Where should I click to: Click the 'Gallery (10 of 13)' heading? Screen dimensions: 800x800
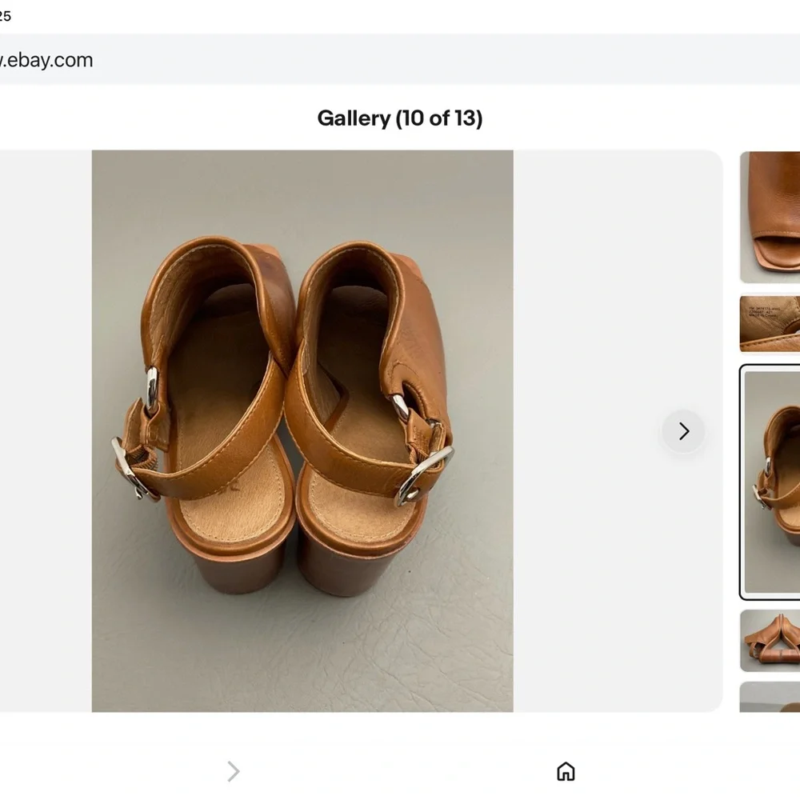coord(400,118)
